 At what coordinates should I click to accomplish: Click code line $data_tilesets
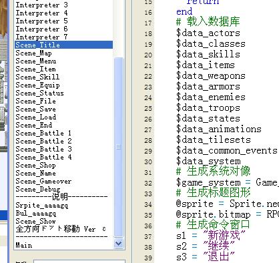tap(214, 140)
